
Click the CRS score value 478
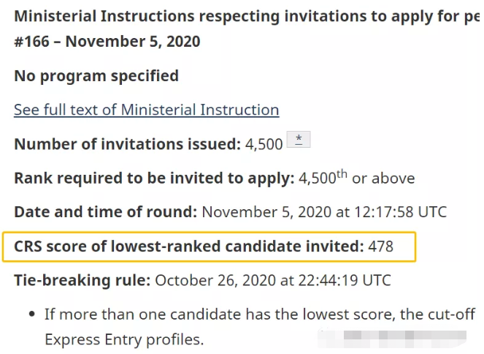click(380, 246)
